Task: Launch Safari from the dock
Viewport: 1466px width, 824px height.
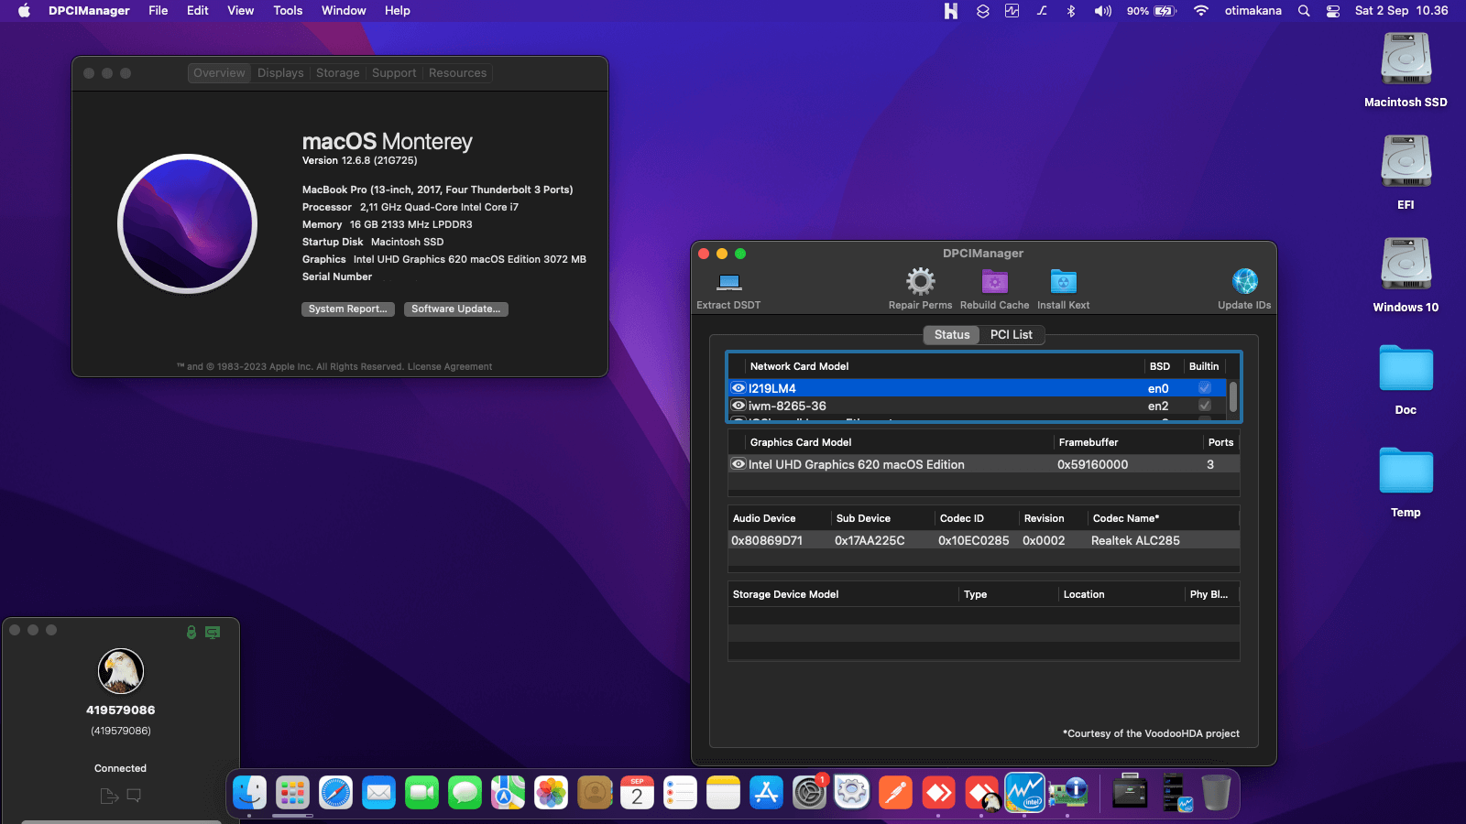Action: pyautogui.click(x=335, y=792)
